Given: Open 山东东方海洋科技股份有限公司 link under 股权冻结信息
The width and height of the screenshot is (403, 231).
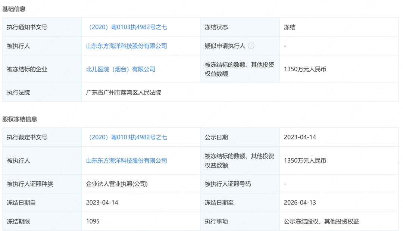Looking at the screenshot, I should [x=126, y=160].
